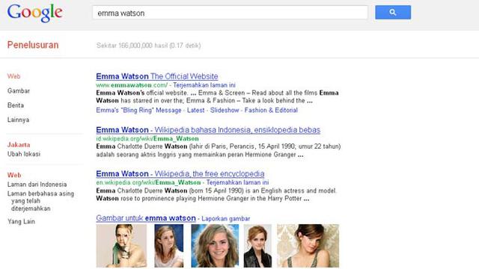This screenshot has width=479, height=269.
Task: Open the Wikipedia bahasa Indonesia result
Action: (208, 130)
